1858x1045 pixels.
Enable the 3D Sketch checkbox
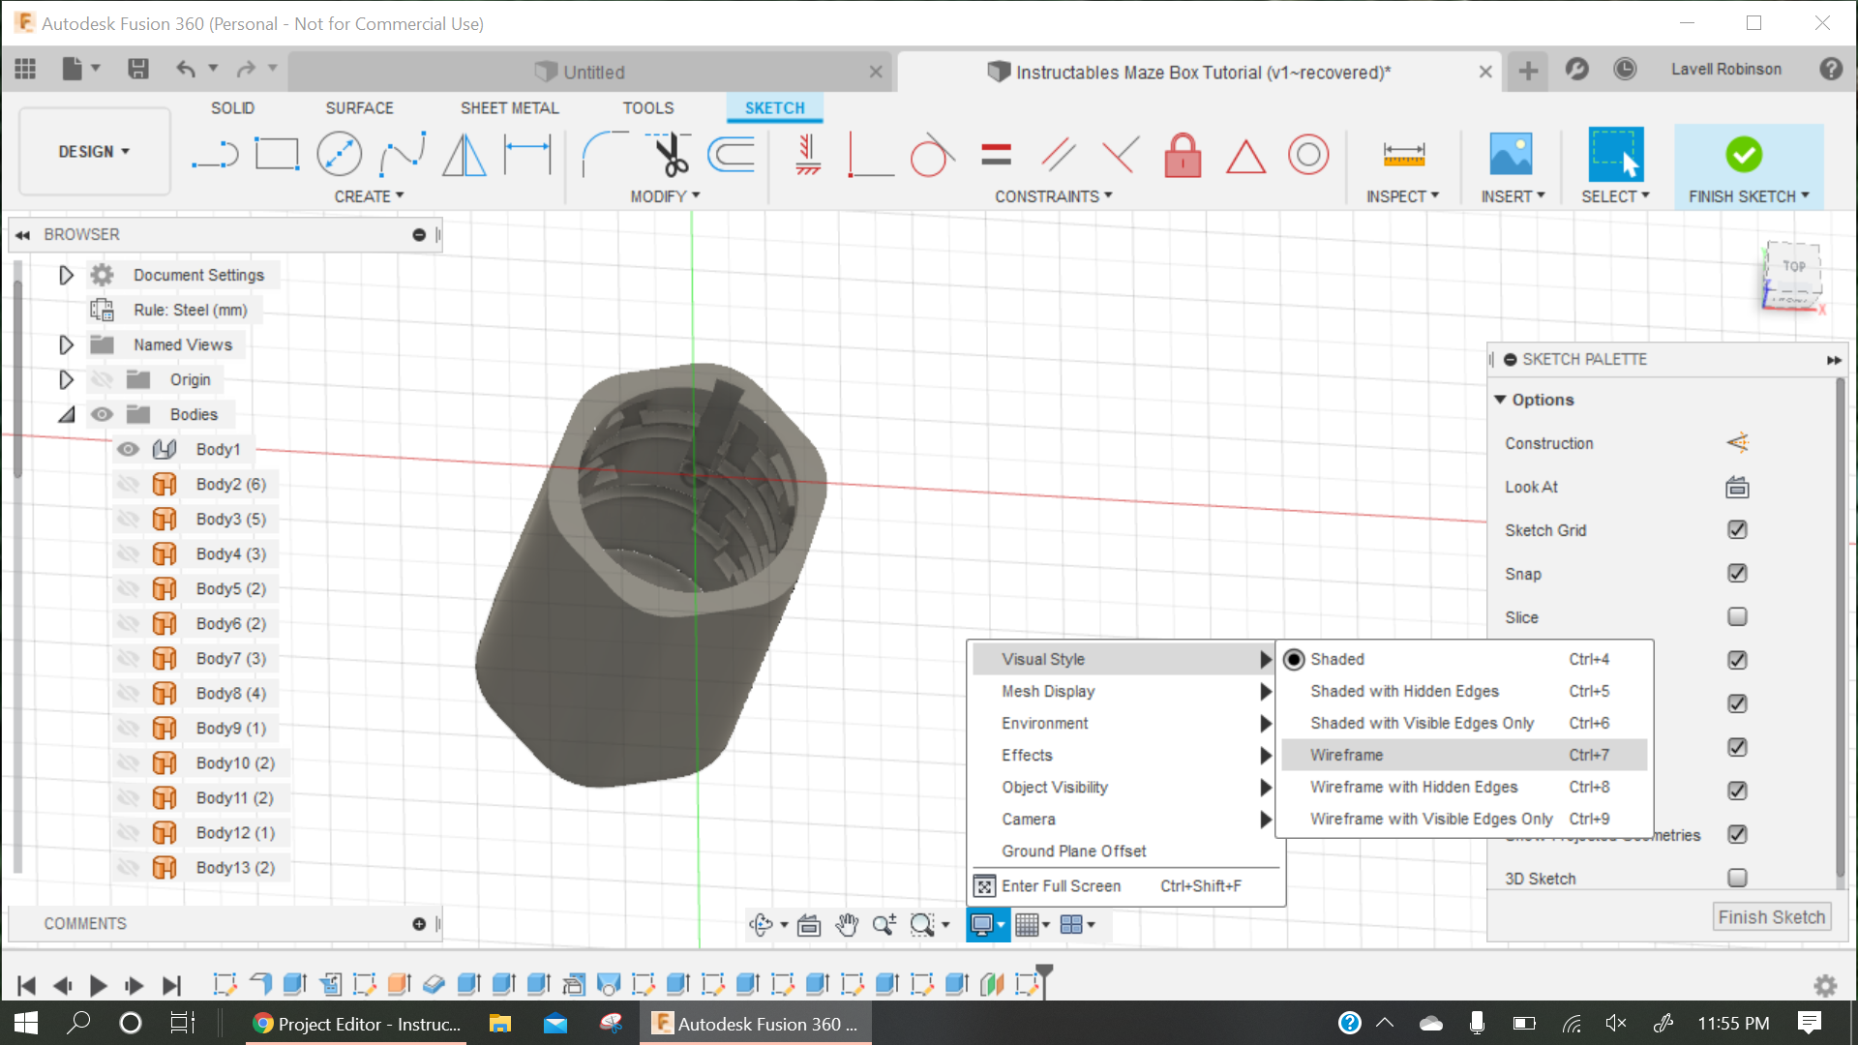pyautogui.click(x=1737, y=878)
